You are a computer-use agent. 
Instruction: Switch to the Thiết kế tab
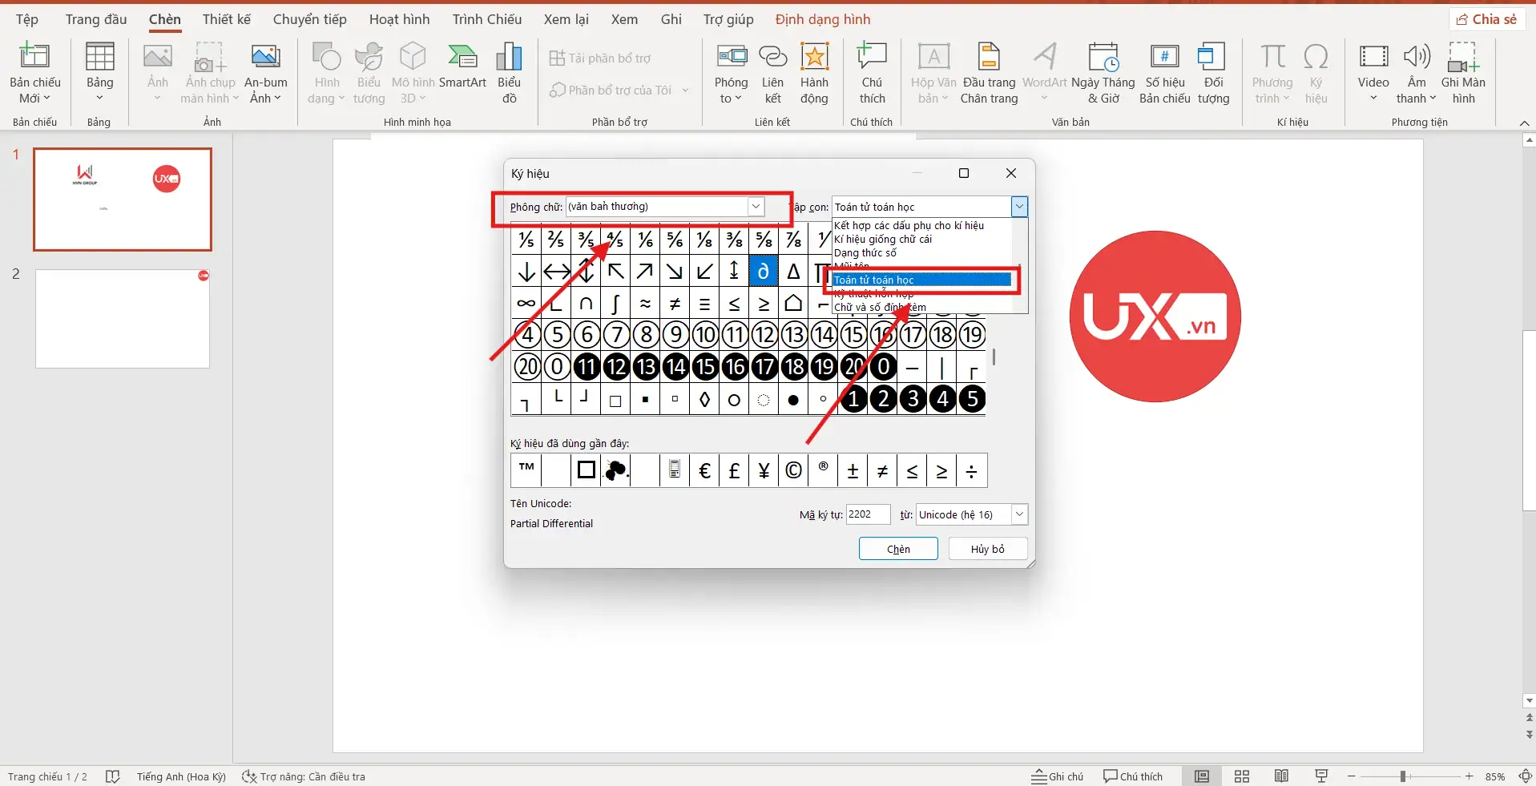(226, 19)
